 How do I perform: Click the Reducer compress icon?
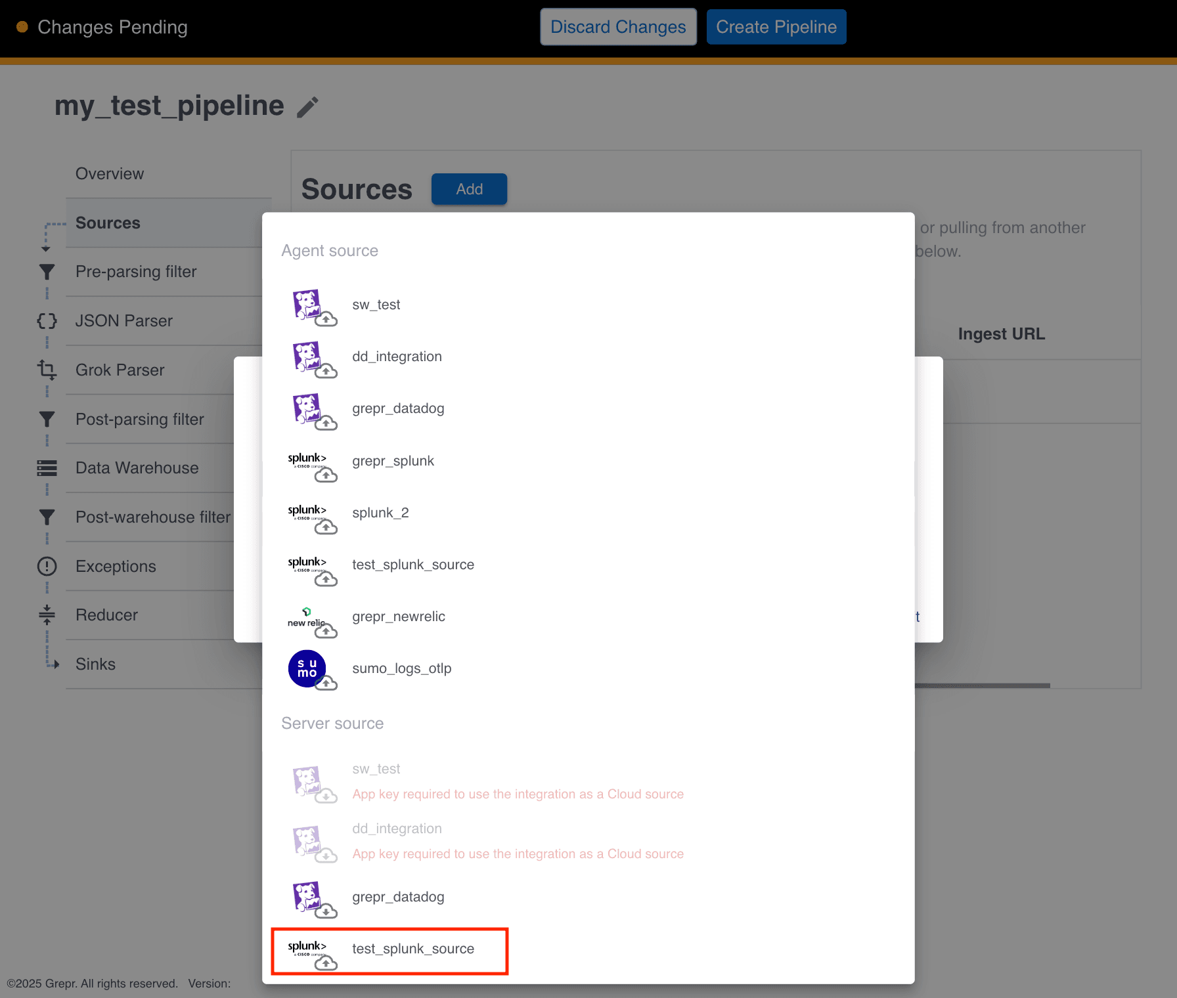coord(47,615)
